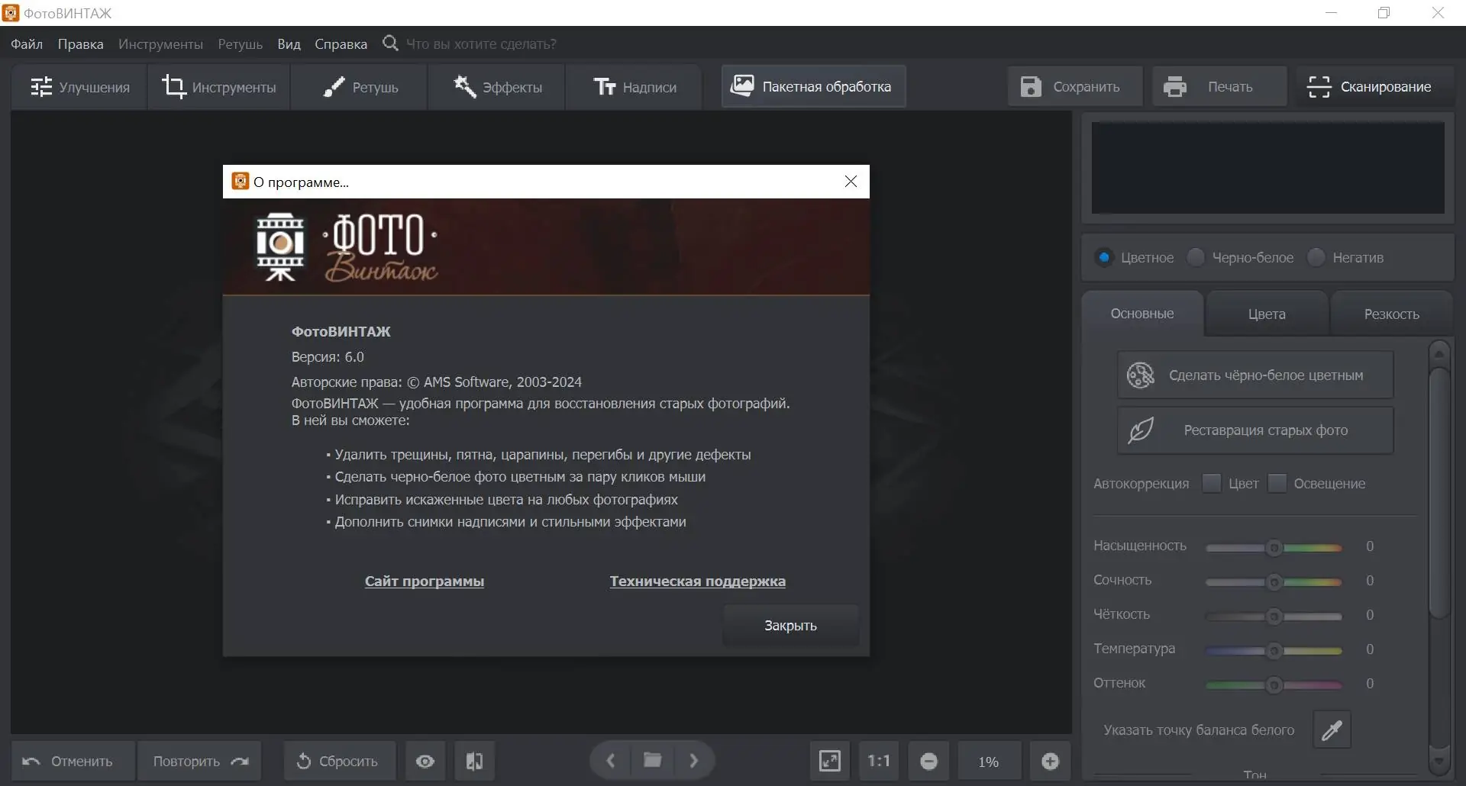
Task: Click the fit-to-screen icon
Action: pyautogui.click(x=829, y=762)
